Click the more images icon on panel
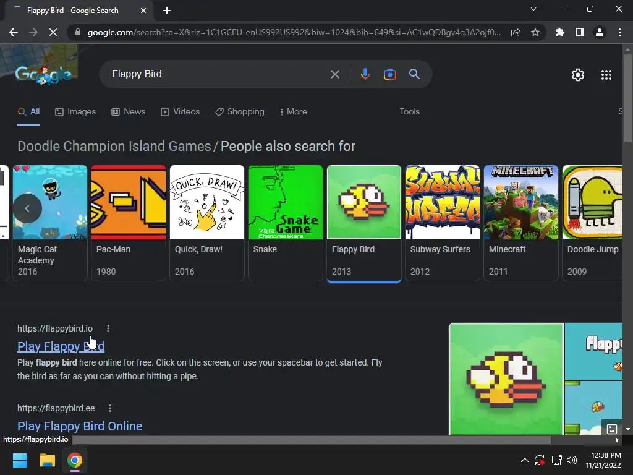The image size is (633, 475). pos(611,429)
